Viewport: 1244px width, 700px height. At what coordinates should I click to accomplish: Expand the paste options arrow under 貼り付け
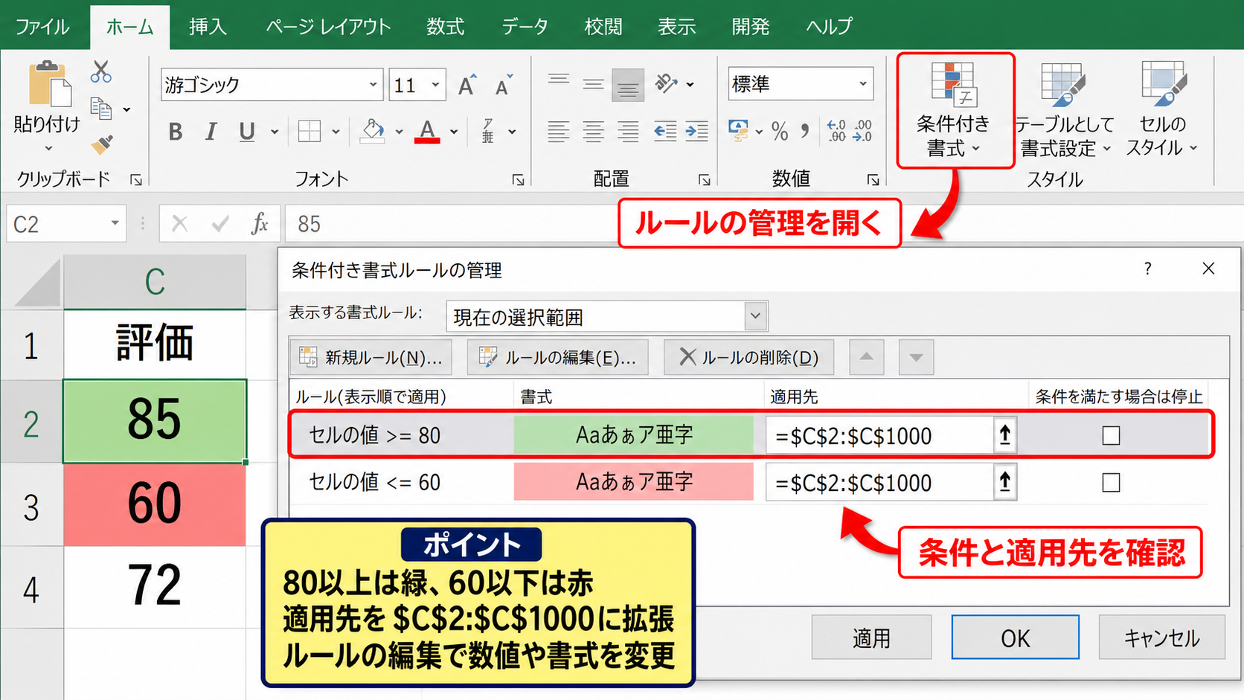pos(48,149)
